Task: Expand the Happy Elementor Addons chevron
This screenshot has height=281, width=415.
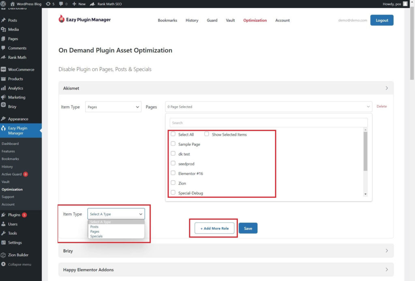Action: 387,270
